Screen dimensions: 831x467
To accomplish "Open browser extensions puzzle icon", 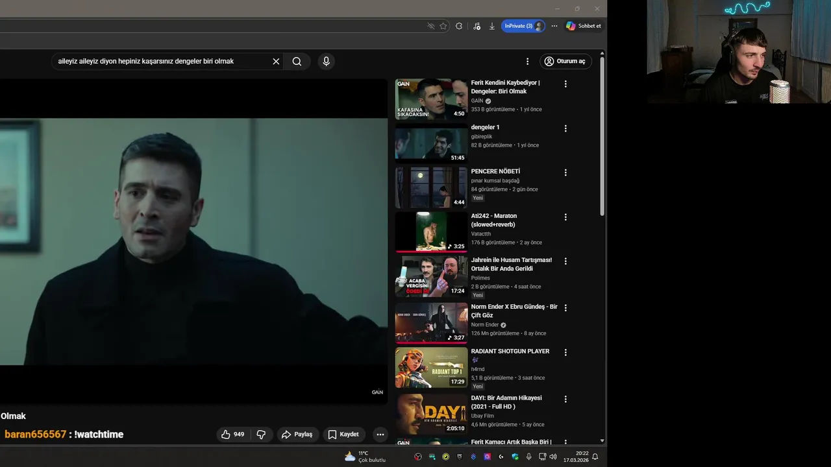I will 459,26.
